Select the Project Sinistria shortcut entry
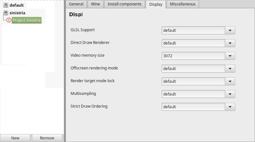 [27, 20]
